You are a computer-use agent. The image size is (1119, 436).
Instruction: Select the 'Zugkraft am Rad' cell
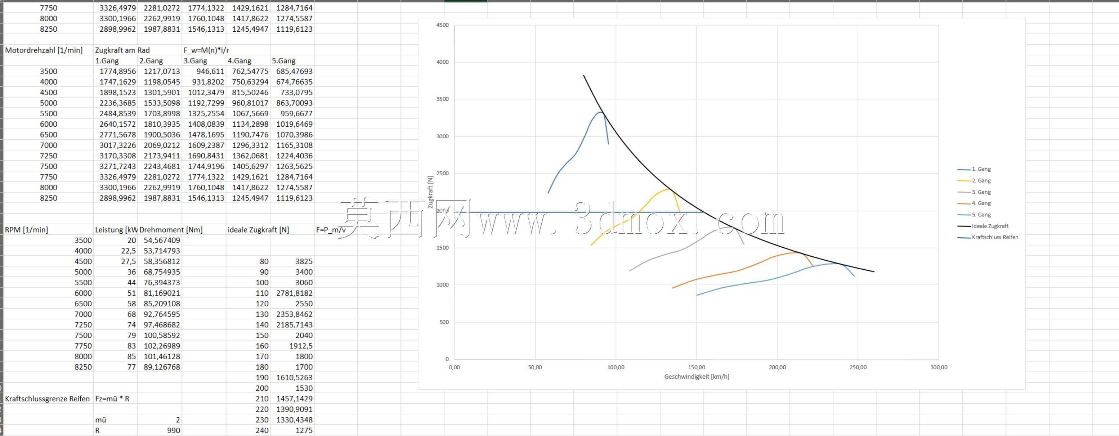pyautogui.click(x=122, y=50)
